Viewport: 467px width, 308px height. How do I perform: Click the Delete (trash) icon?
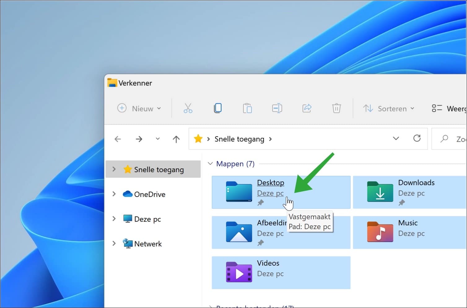coord(337,108)
